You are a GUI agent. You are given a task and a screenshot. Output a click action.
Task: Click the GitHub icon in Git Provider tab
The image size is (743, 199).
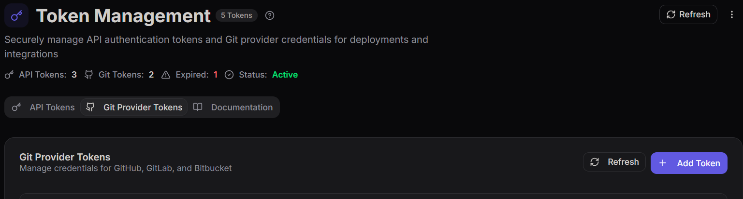pos(90,107)
